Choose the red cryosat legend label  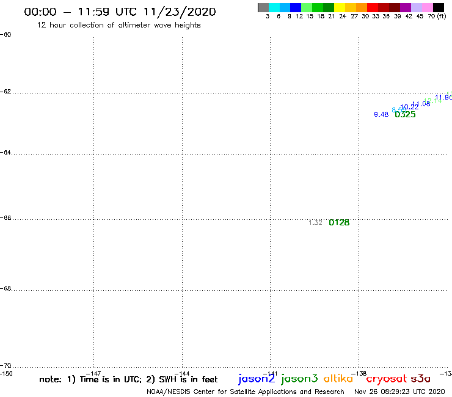(x=387, y=379)
